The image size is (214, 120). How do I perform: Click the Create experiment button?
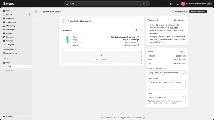click(x=198, y=11)
